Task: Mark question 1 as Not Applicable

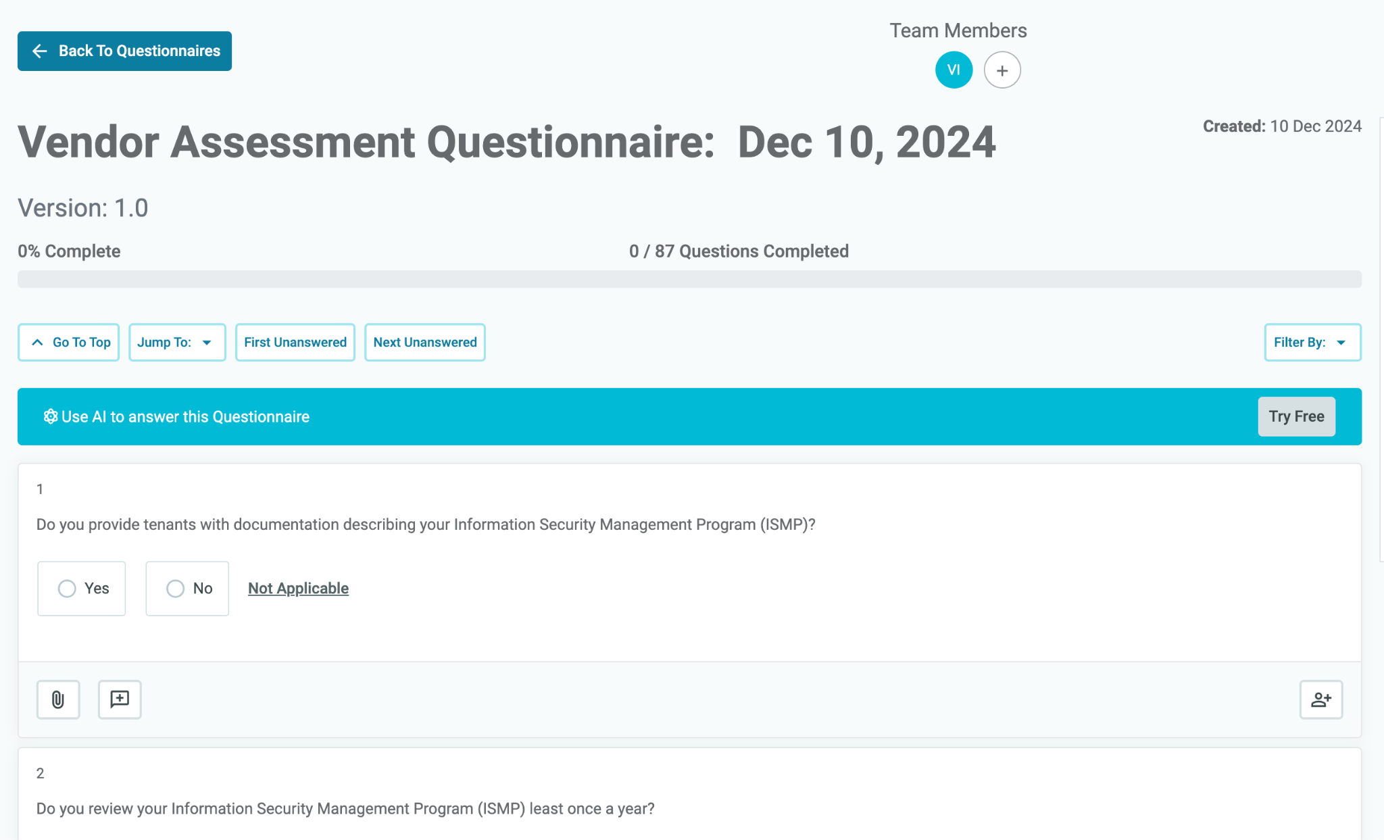Action: tap(298, 588)
